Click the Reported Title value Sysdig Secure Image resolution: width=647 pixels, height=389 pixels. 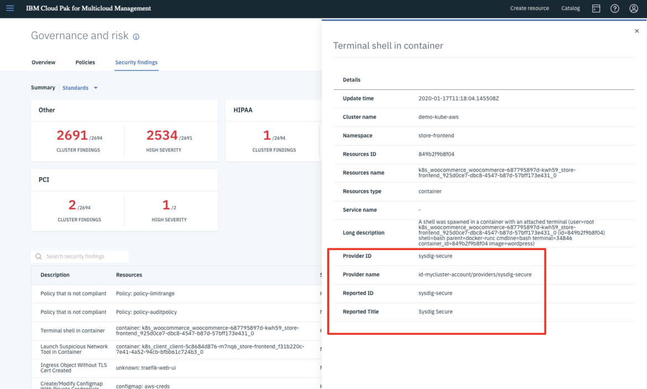coord(435,312)
